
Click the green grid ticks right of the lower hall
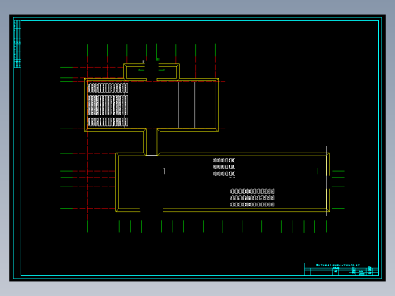click(338, 182)
